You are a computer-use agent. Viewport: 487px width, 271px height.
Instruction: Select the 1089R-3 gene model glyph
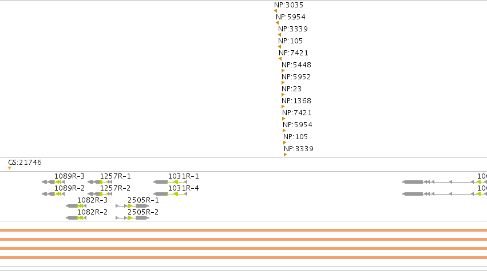click(x=53, y=182)
